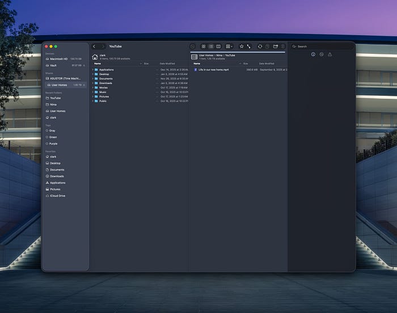Open Desktop in Favorites
Image resolution: width=397 pixels, height=313 pixels.
(x=66, y=163)
